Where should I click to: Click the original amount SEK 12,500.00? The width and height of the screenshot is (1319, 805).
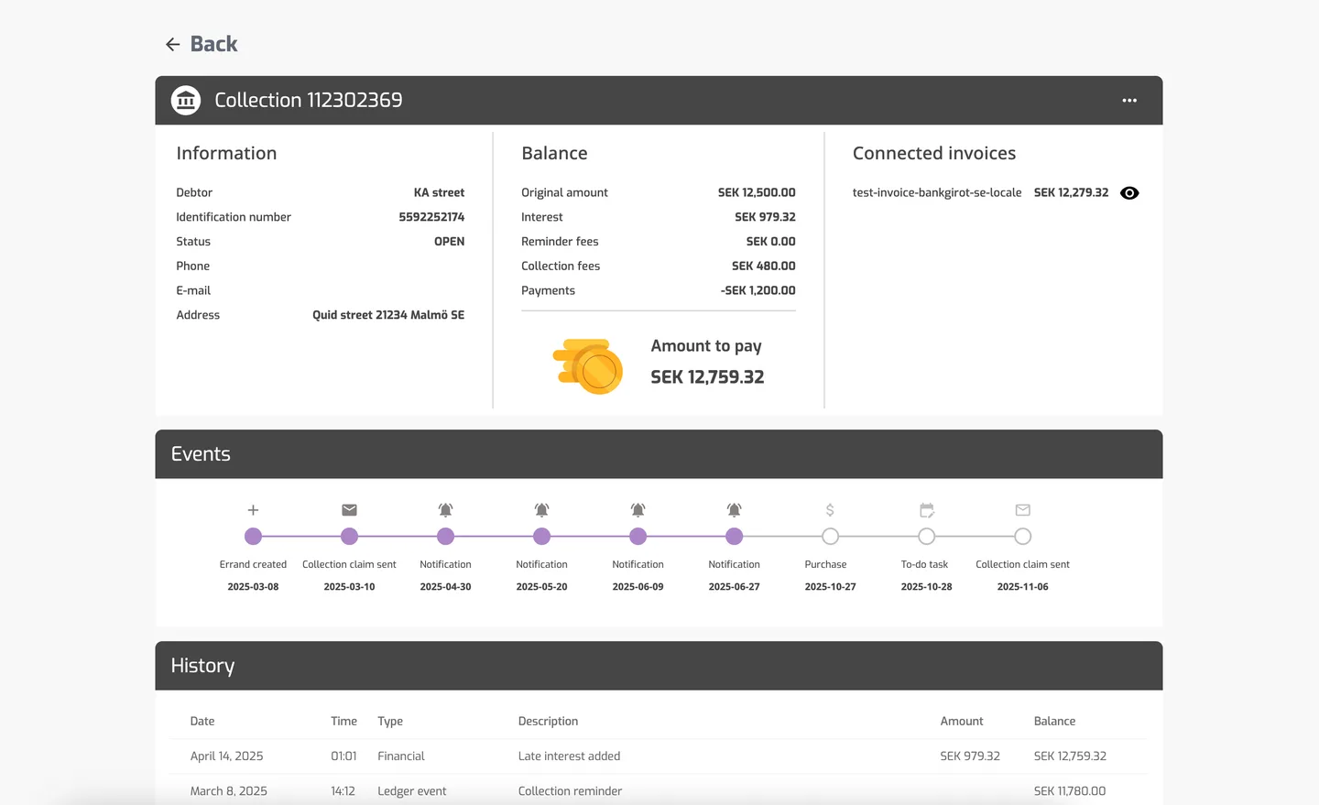click(x=757, y=192)
